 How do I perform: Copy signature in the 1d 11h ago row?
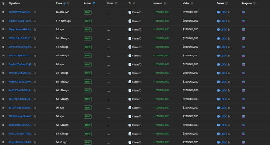pos(35,38)
